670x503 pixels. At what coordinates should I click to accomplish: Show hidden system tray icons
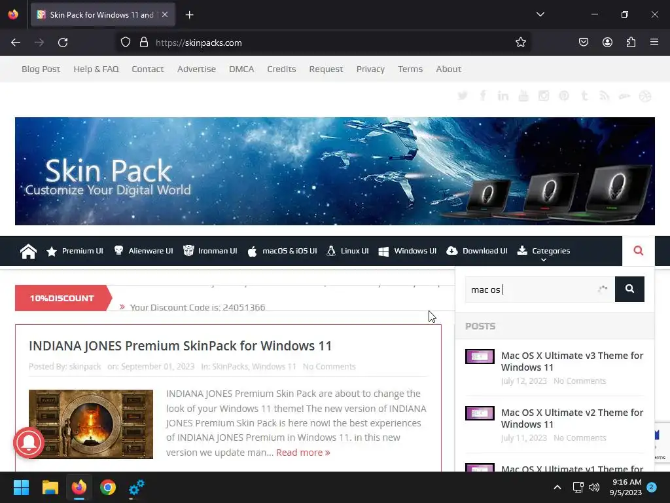[x=557, y=487]
